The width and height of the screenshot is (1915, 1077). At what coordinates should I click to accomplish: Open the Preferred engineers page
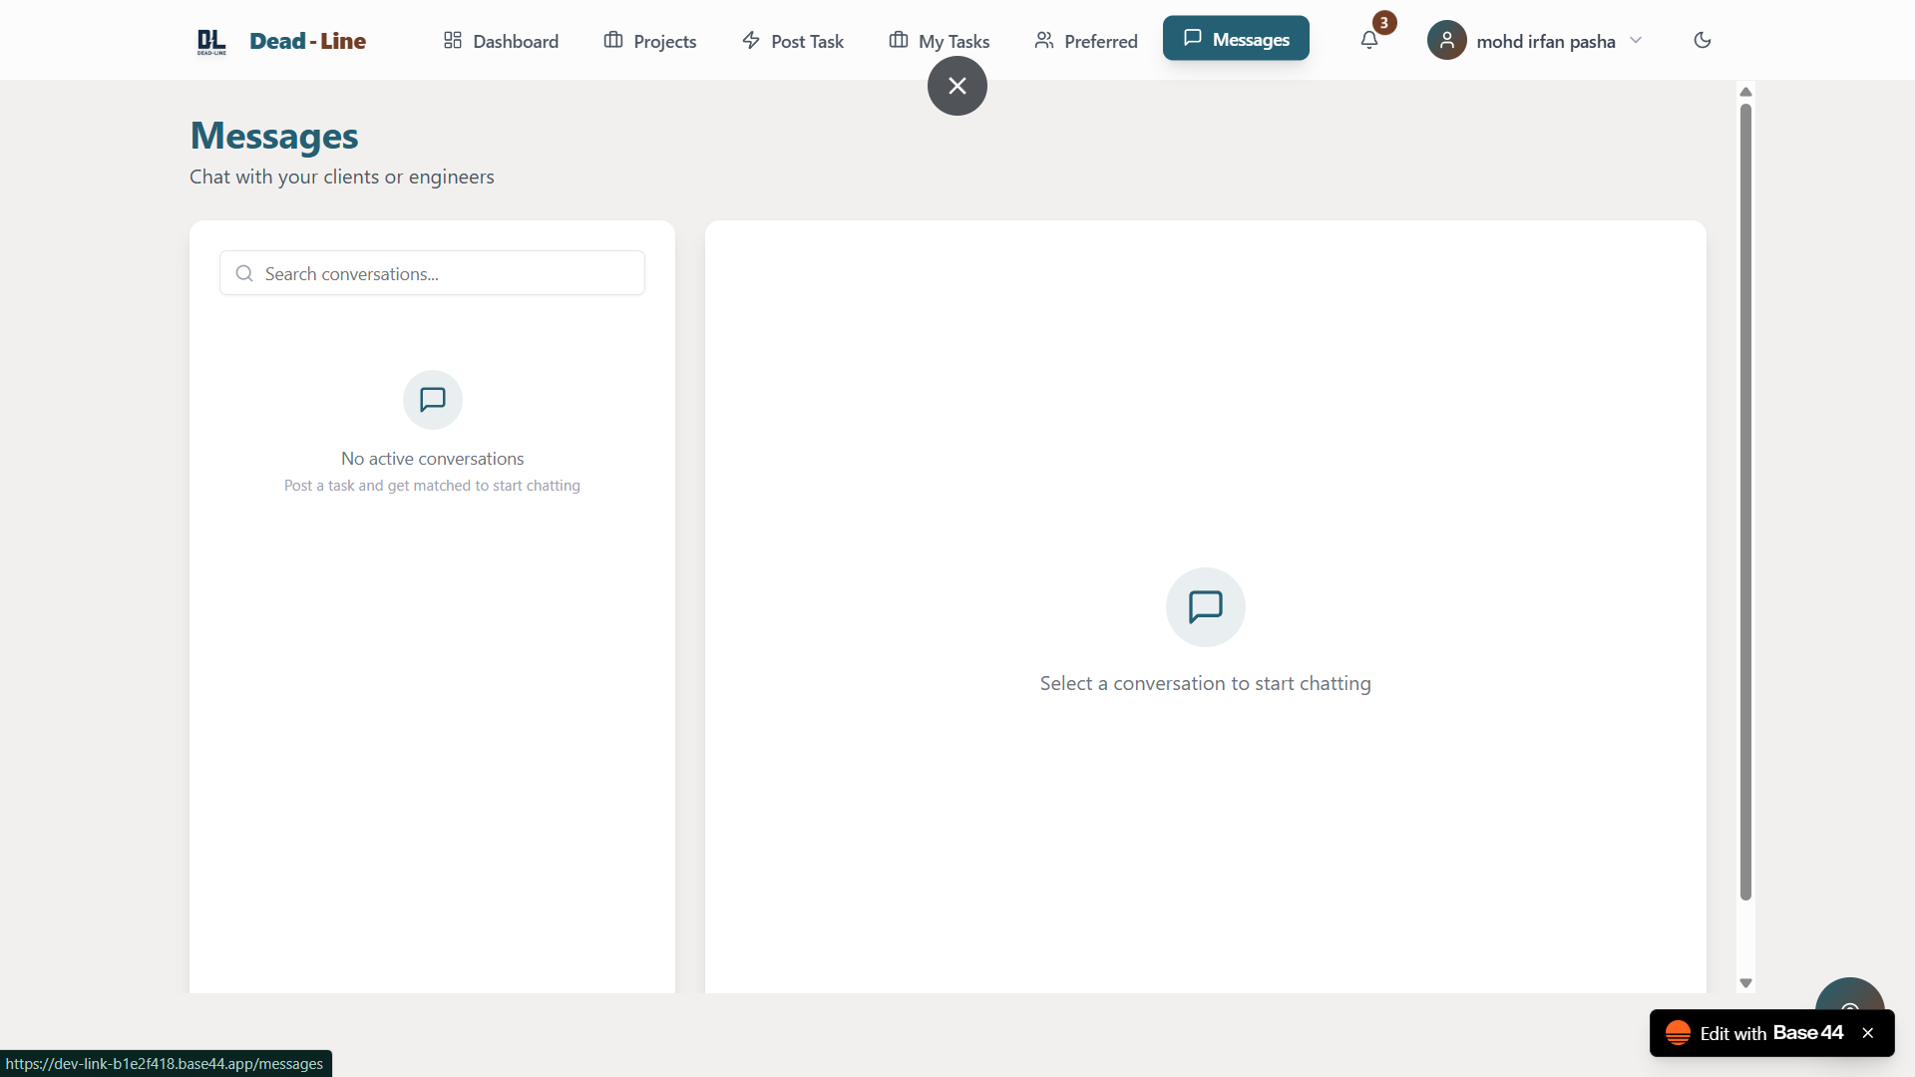(1086, 41)
